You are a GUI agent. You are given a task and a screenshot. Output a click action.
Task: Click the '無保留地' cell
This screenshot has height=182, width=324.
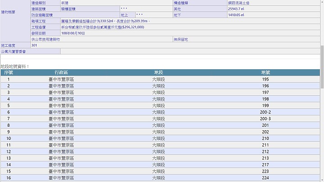click(x=246, y=39)
